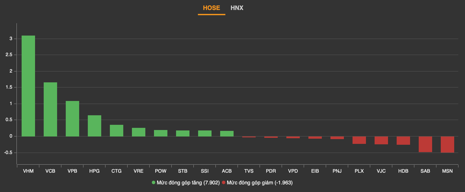Click the SSI green bar
The width and height of the screenshot is (465, 192).
205,133
